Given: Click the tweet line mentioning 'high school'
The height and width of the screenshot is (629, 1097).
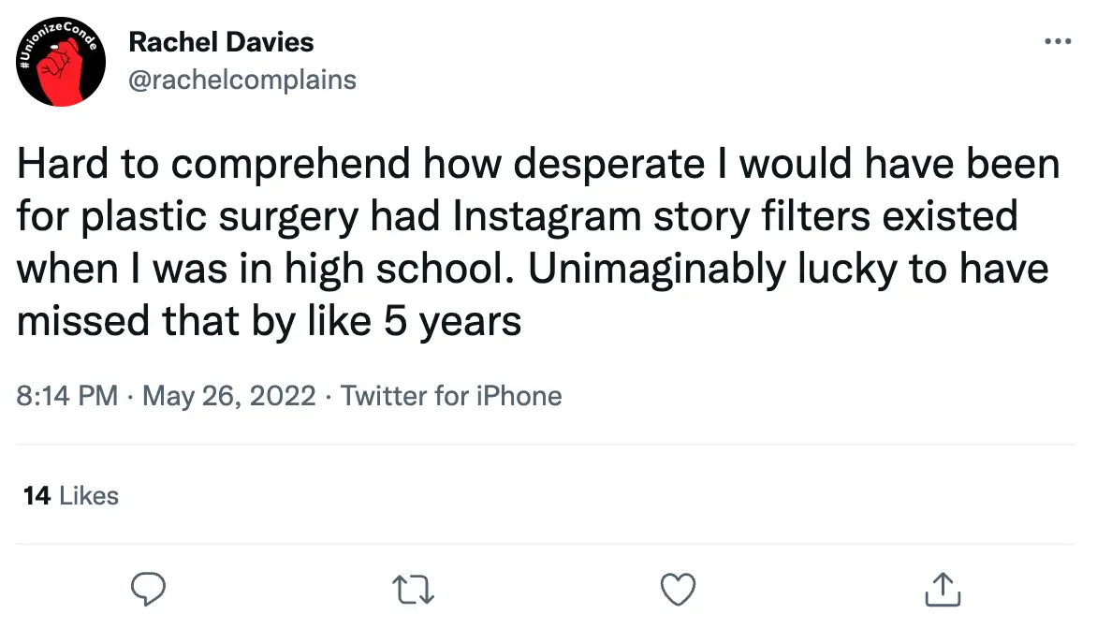Looking at the screenshot, I should tap(532, 270).
